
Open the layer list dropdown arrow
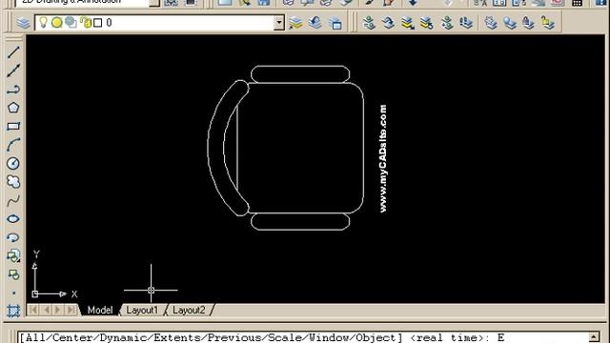pyautogui.click(x=278, y=23)
